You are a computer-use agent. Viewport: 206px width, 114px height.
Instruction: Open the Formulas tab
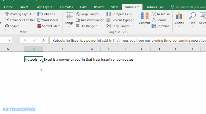pyautogui.click(x=66, y=7)
